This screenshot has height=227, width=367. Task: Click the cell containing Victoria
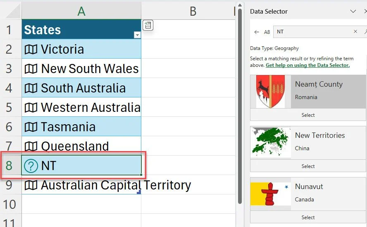point(81,49)
